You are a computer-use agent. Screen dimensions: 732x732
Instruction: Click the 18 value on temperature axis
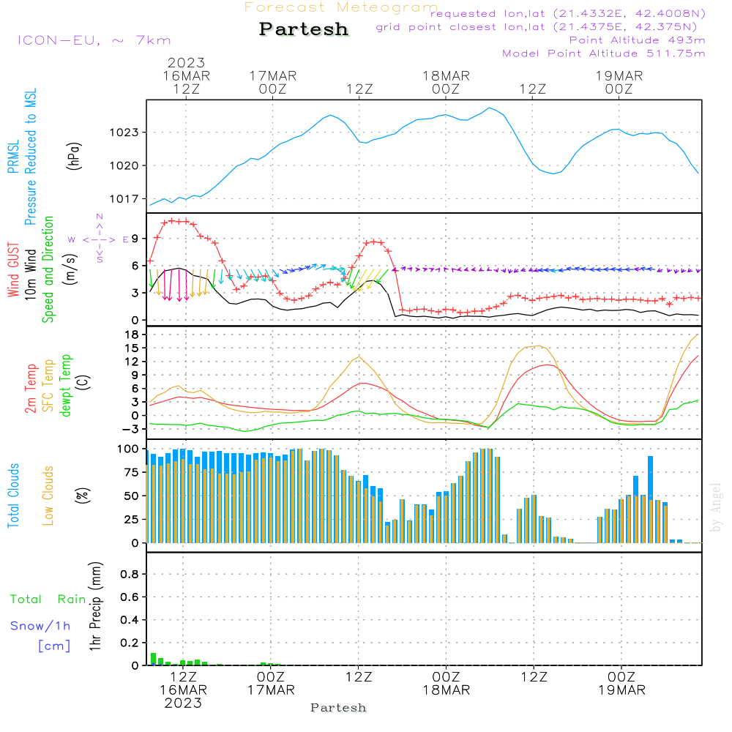tap(132, 335)
